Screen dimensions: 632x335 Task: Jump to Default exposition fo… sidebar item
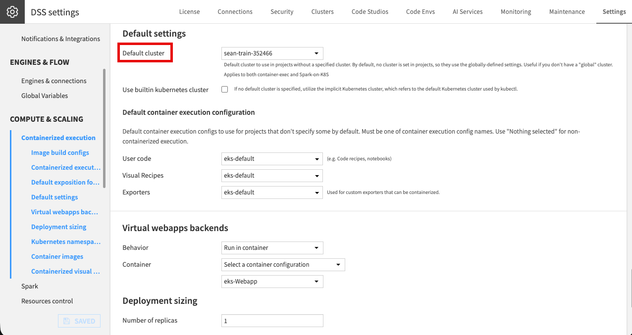click(65, 182)
